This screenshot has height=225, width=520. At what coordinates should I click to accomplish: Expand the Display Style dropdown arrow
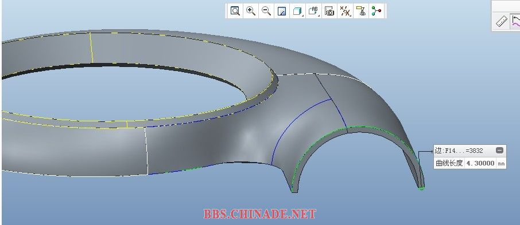click(303, 15)
